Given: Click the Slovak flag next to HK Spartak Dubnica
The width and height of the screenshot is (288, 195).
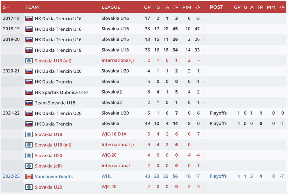Looking at the screenshot, I should pos(29,92).
